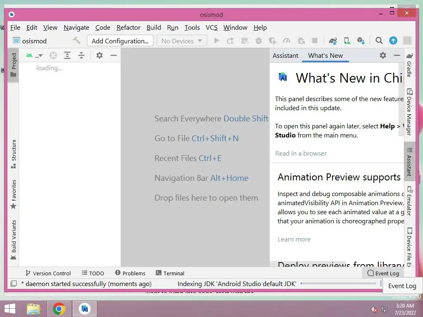Click the Read in a browser link
Image resolution: width=423 pixels, height=317 pixels.
[301, 154]
